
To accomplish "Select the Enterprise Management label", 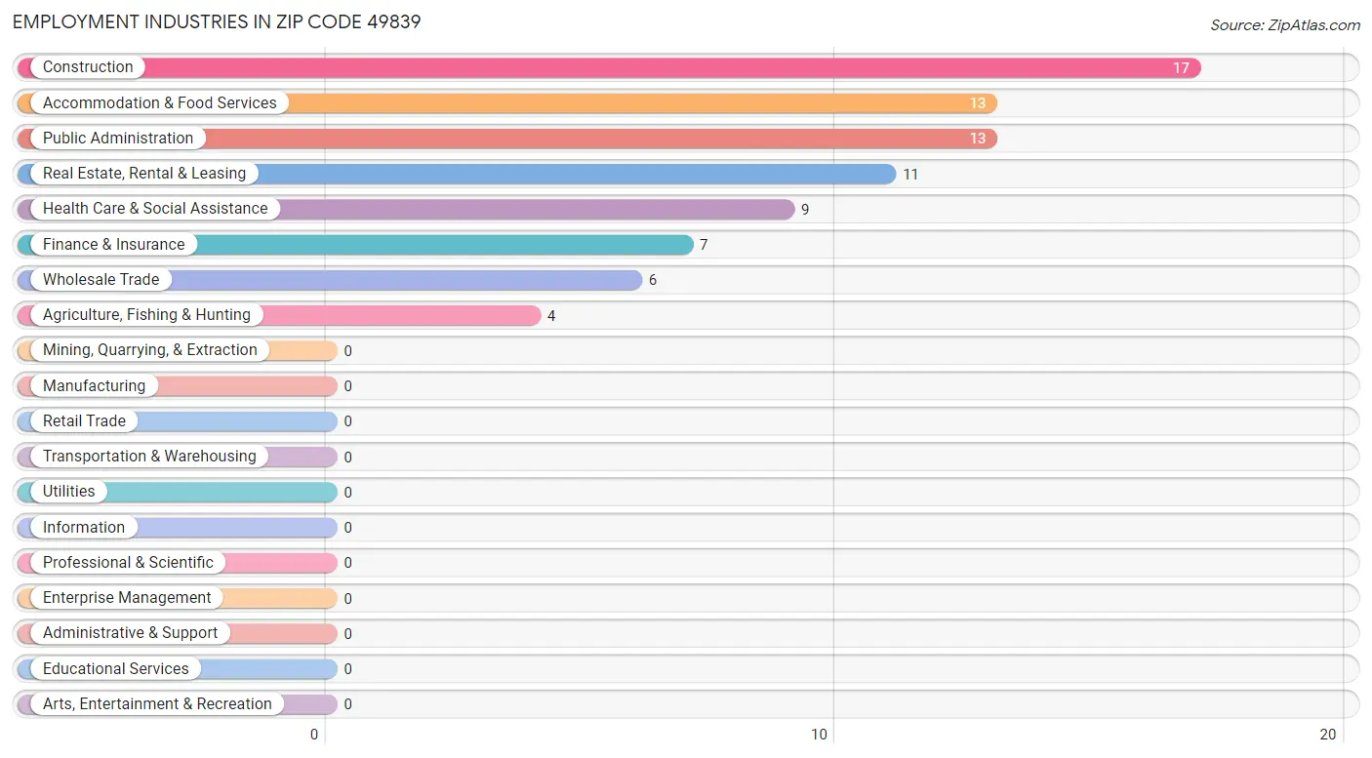I will click(x=127, y=598).
